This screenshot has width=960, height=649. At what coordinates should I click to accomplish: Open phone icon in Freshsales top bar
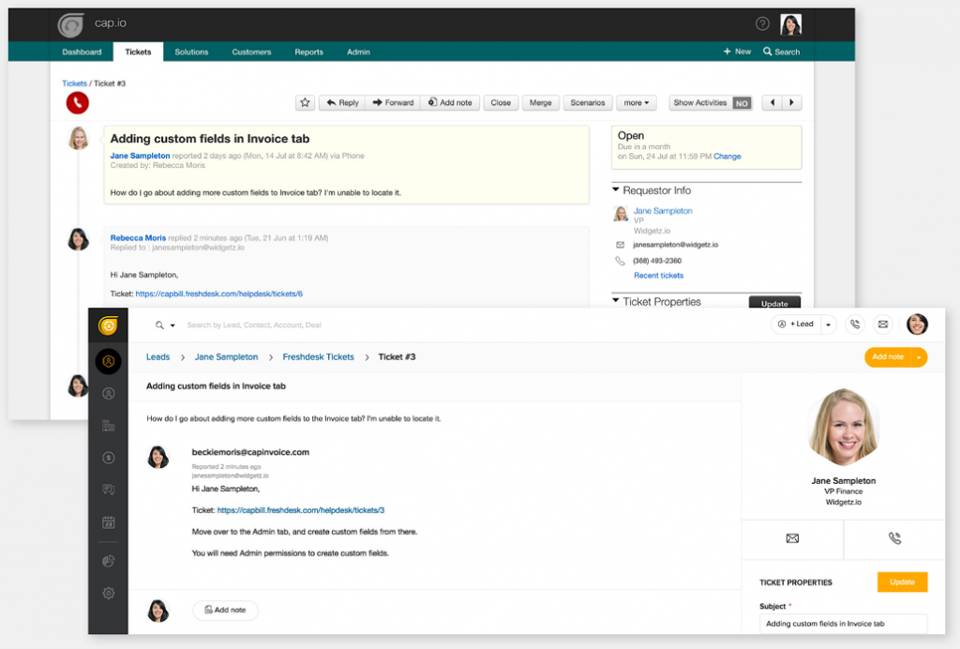tap(855, 324)
